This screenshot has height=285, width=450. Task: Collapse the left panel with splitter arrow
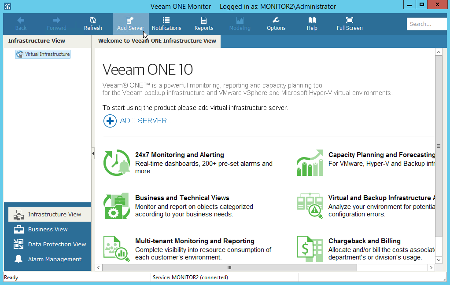coord(93,153)
